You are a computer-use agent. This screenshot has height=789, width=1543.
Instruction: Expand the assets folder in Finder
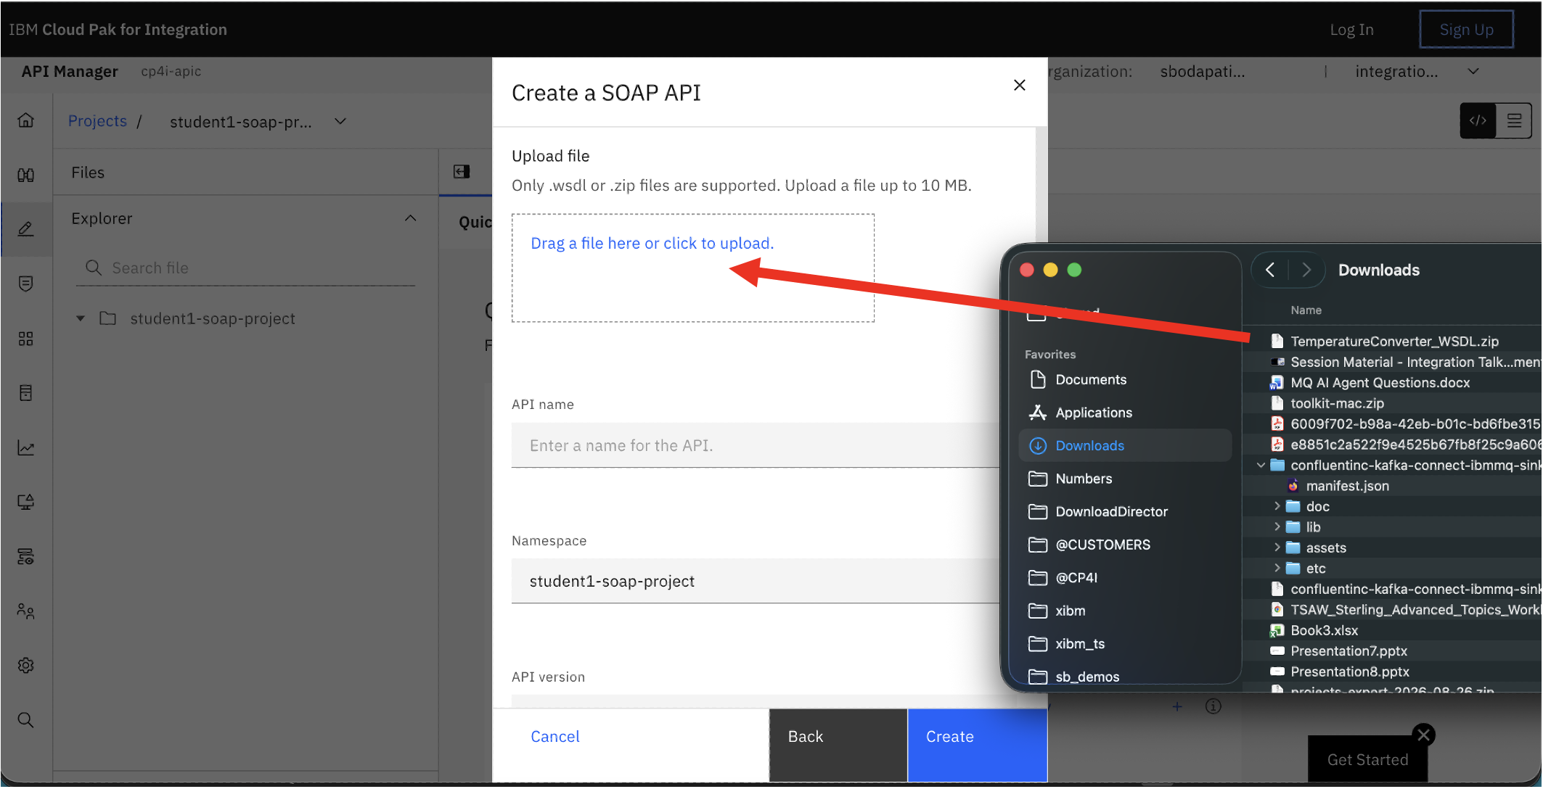1277,548
